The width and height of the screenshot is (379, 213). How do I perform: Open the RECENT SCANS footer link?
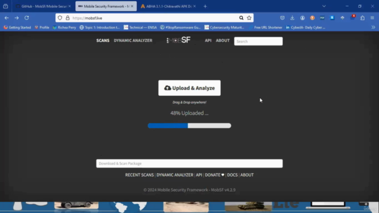[x=139, y=175]
